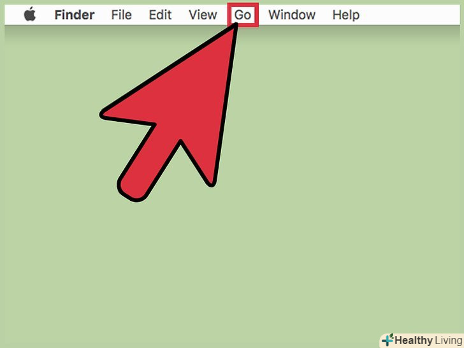Click the pointed tip of the red arrow
The height and width of the screenshot is (348, 464).
click(x=236, y=26)
